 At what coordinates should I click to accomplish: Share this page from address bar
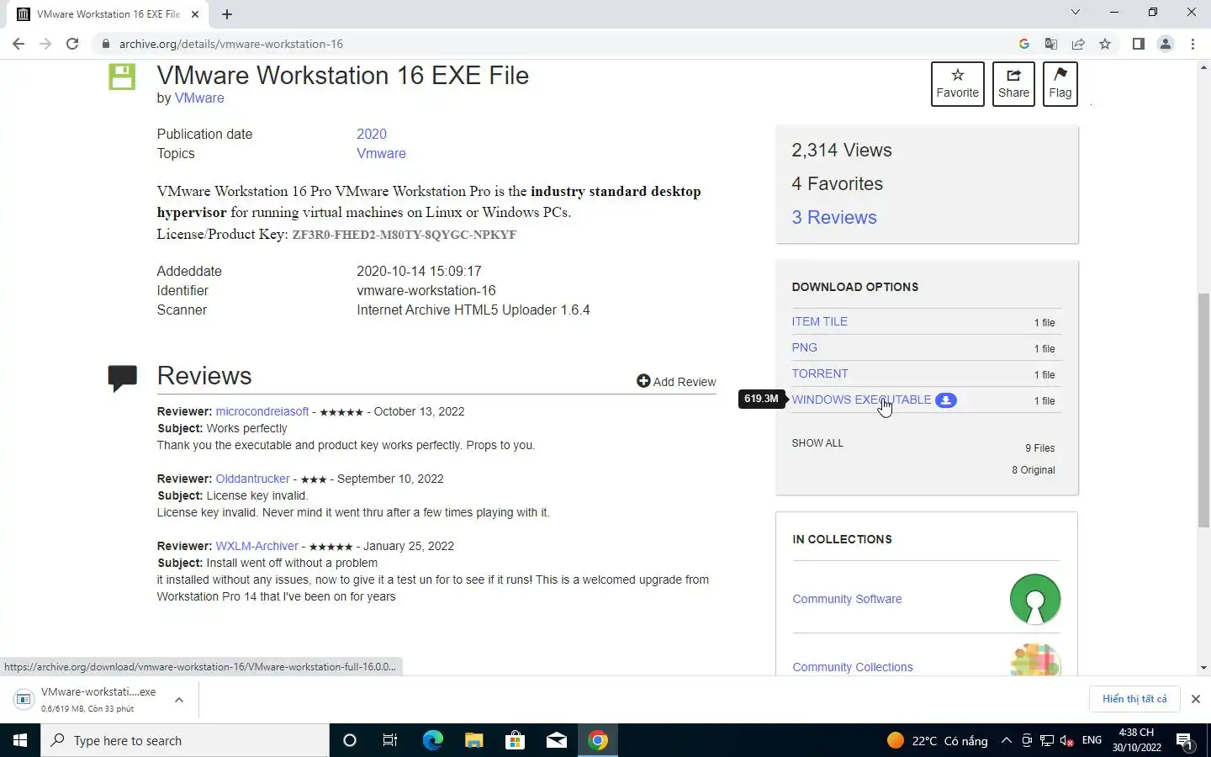point(1077,44)
